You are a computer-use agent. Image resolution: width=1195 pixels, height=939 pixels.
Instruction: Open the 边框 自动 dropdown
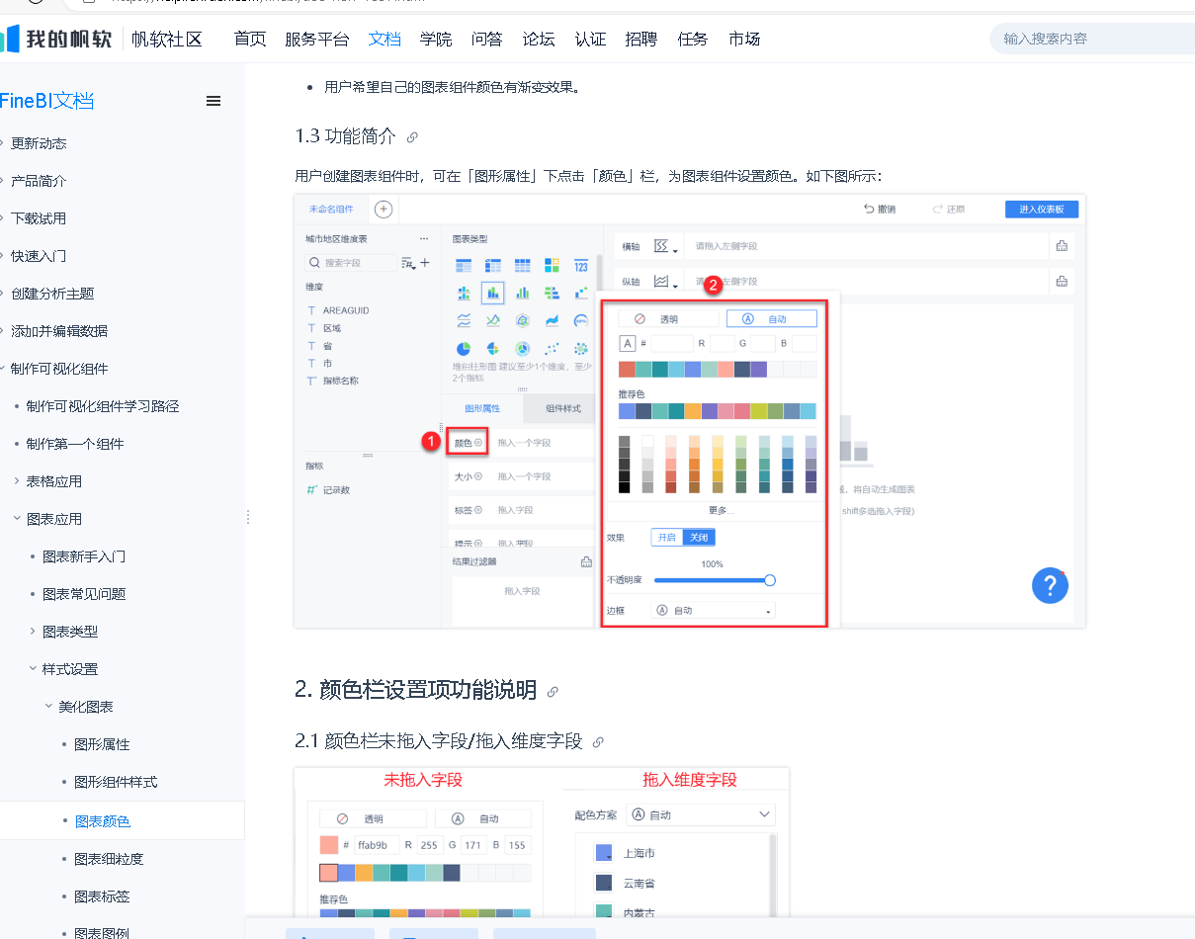[x=714, y=611]
